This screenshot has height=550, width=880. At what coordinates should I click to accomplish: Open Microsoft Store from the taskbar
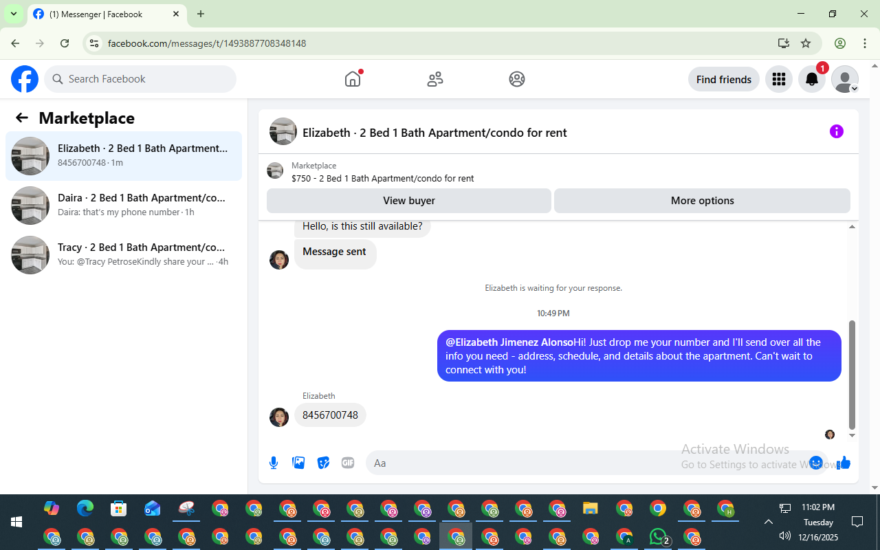[x=119, y=509]
